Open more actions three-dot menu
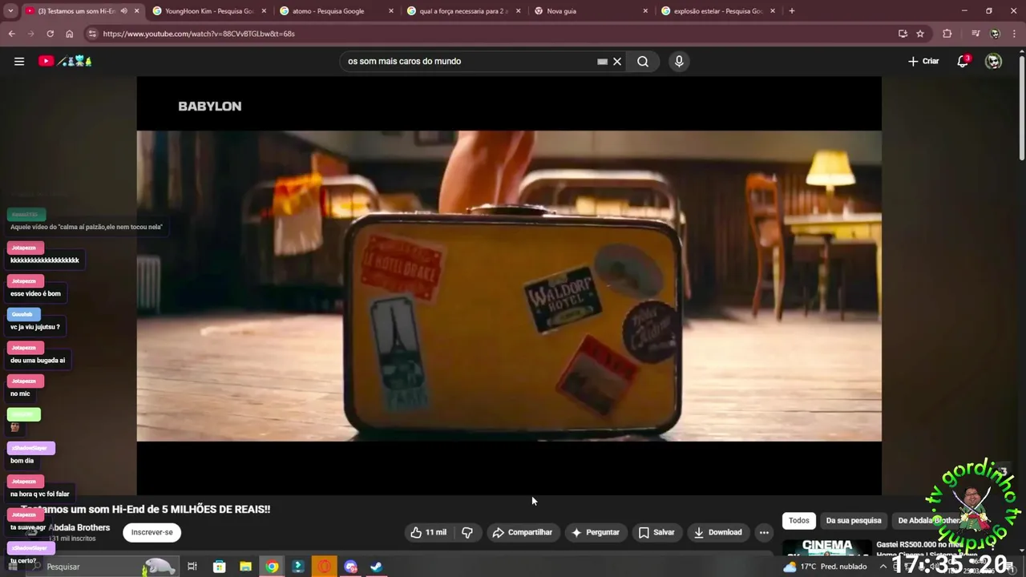 tap(764, 532)
